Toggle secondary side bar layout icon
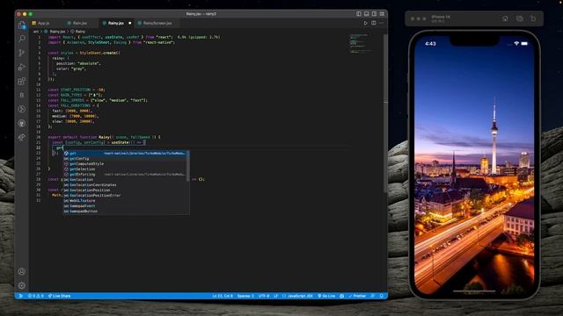The width and height of the screenshot is (563, 316). tap(374, 14)
